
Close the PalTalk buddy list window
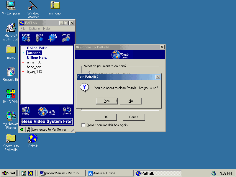click(x=72, y=23)
